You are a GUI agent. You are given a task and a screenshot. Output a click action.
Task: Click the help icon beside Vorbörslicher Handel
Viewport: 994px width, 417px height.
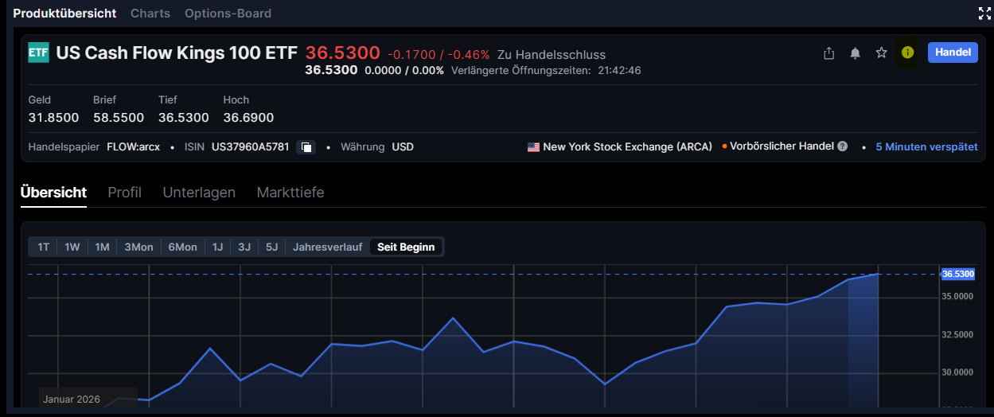coord(842,146)
